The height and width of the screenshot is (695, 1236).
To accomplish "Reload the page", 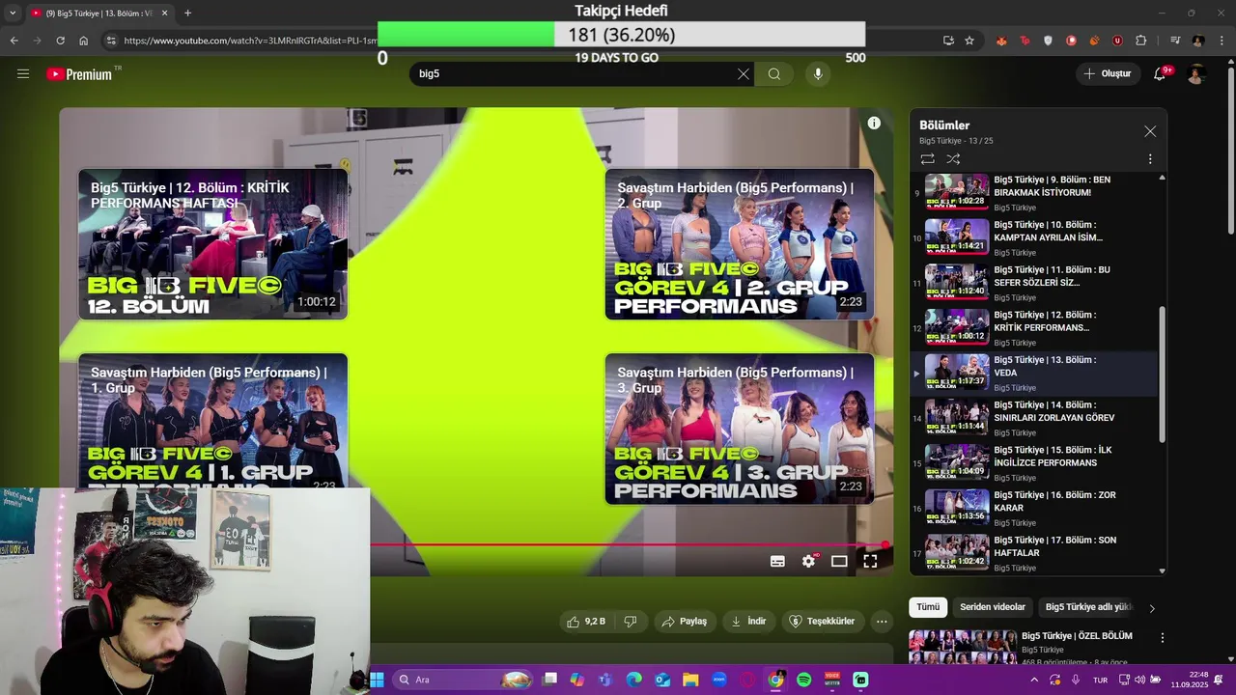I will click(x=60, y=41).
